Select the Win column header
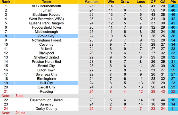This screenshot has height=115, width=178. point(111,2)
